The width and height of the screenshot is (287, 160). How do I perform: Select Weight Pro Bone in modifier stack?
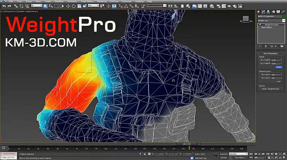click(x=272, y=24)
